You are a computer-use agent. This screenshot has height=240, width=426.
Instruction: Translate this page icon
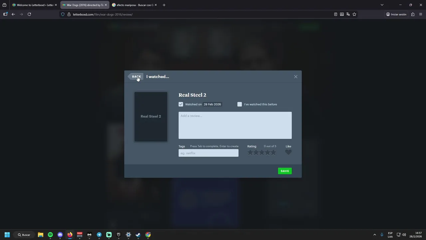pos(348,14)
